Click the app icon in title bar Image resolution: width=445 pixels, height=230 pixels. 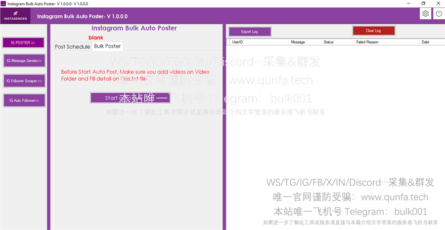3,3
